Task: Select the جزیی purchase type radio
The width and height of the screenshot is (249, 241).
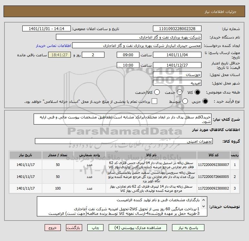Action: (x=205, y=101)
